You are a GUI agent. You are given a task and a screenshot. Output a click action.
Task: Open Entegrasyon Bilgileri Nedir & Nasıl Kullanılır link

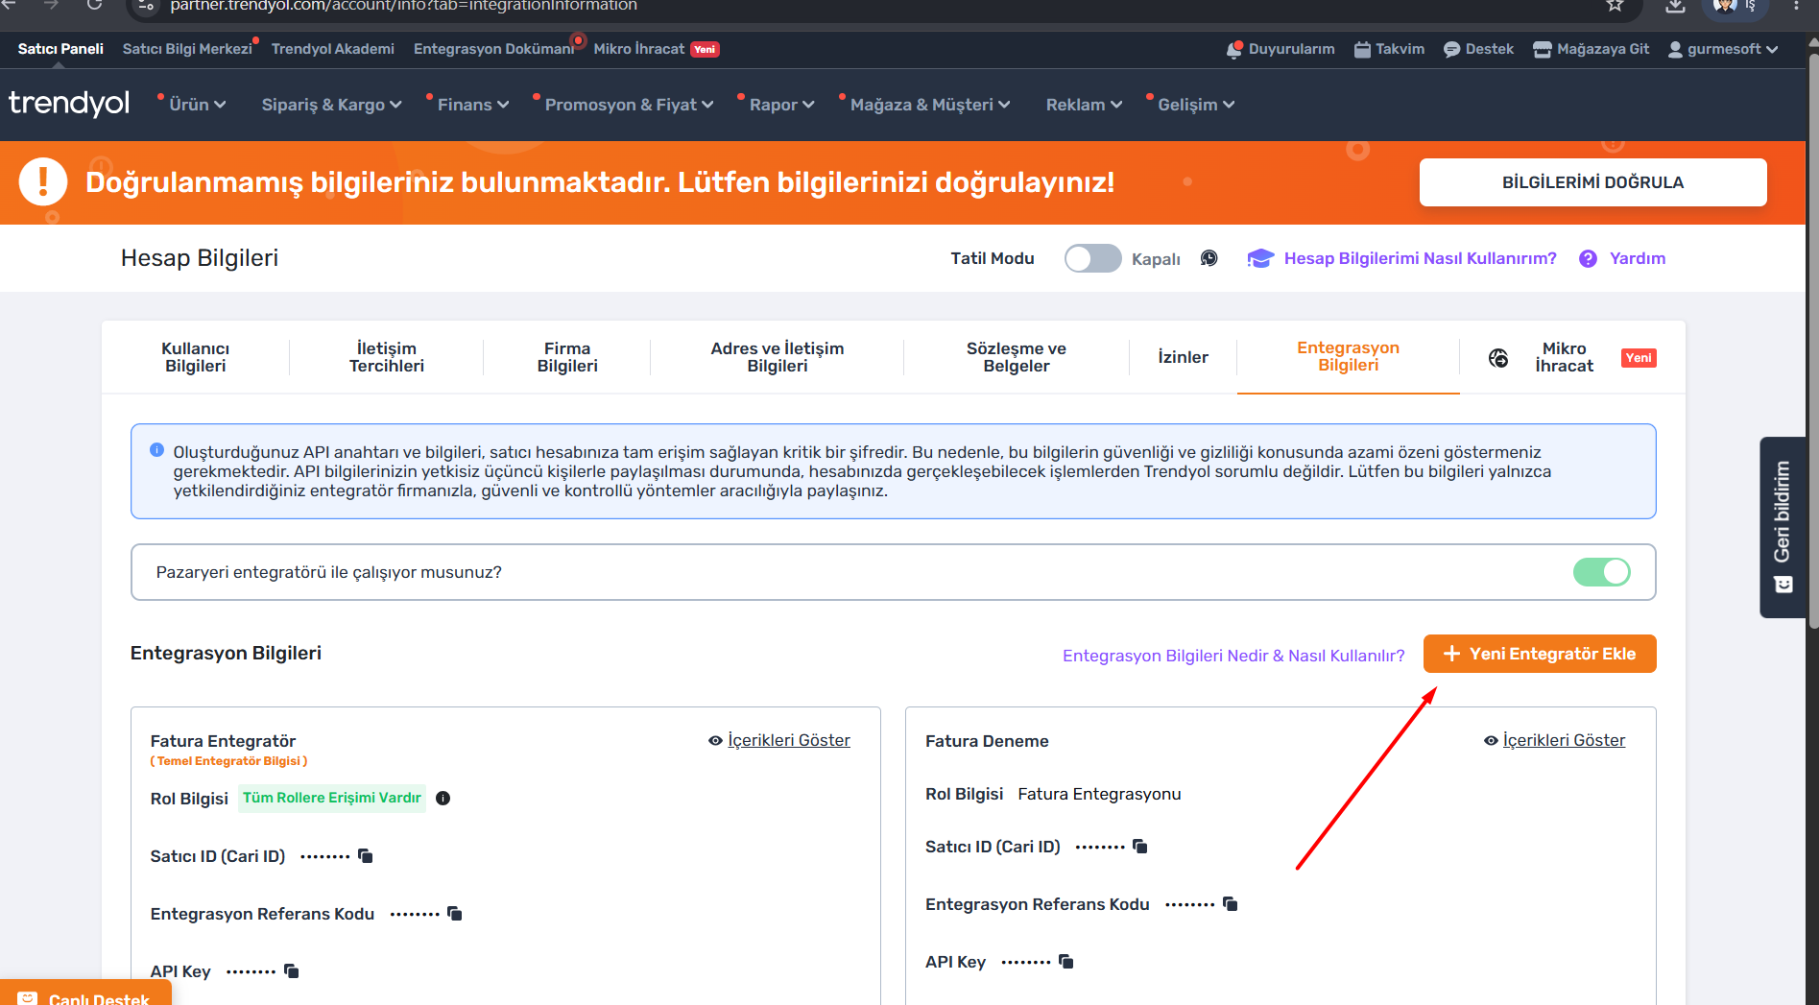click(1233, 656)
